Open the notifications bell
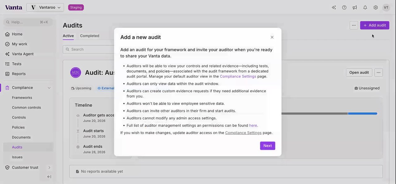 tap(365, 7)
